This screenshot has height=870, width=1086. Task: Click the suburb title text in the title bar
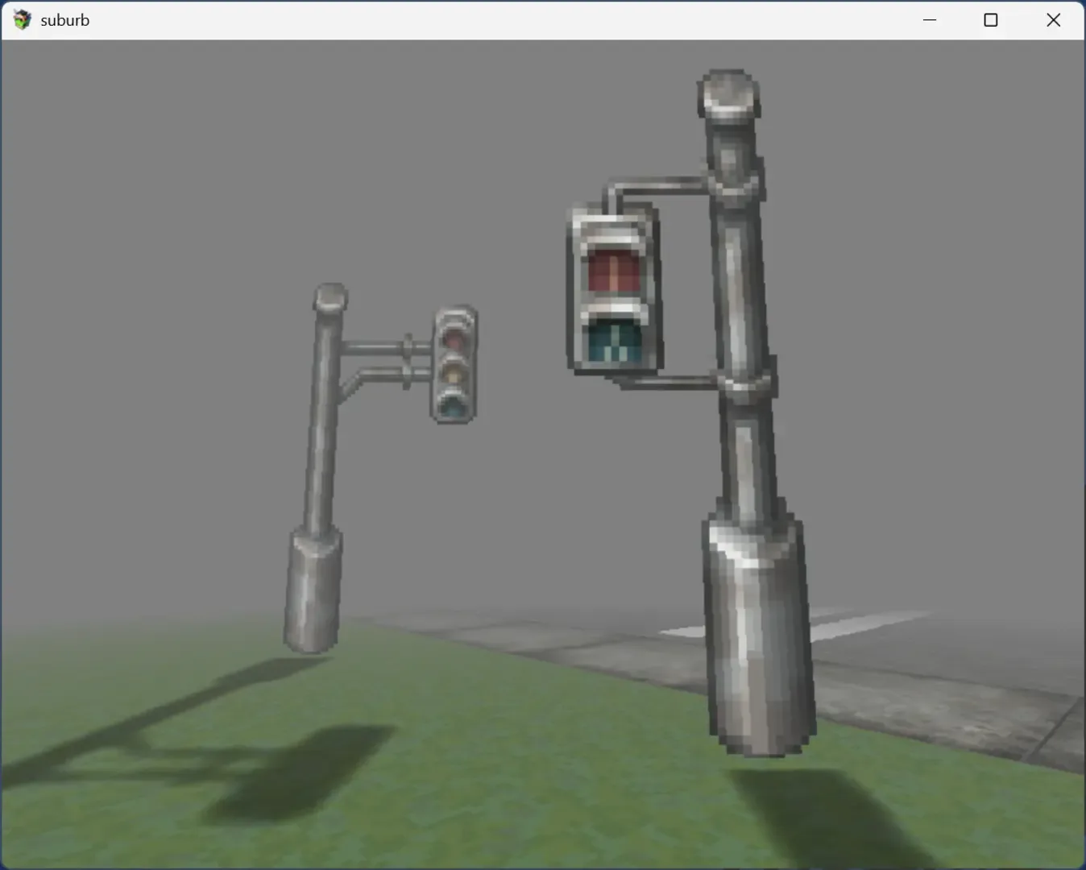[x=64, y=19]
